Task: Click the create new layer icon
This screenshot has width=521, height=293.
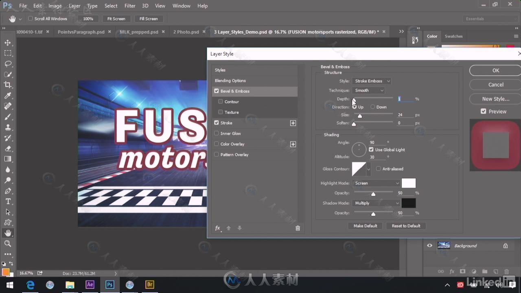Action: pos(496,271)
